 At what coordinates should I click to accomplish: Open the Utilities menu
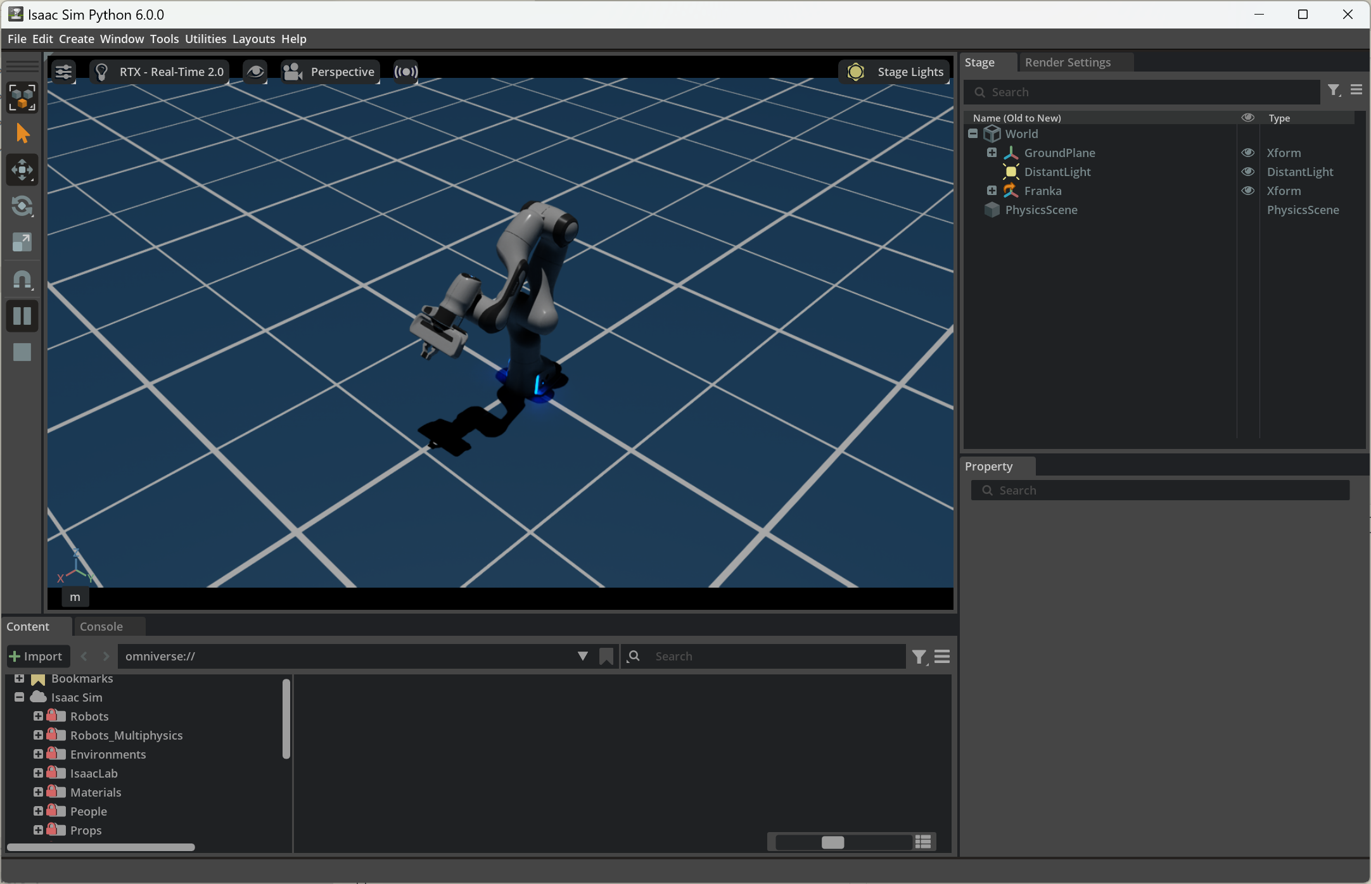[205, 39]
